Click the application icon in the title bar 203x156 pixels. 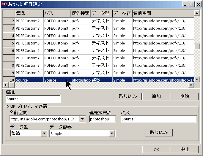[x=4, y=4]
